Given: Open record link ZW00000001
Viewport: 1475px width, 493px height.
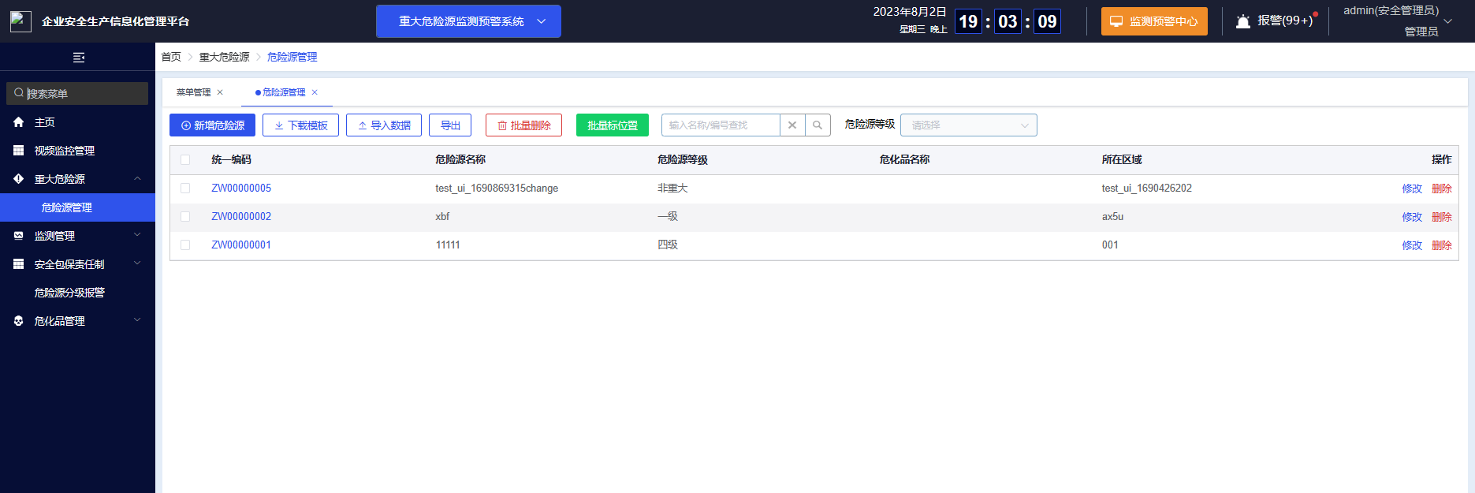Looking at the screenshot, I should (x=241, y=245).
